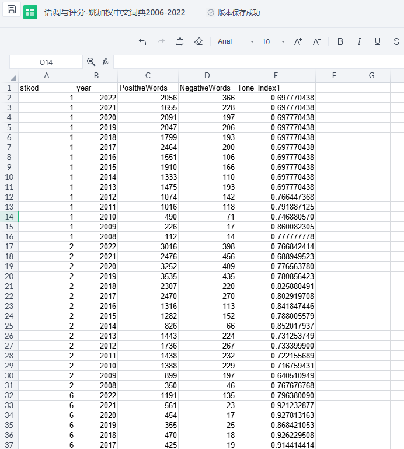Viewport: 404px width, 449px height.
Task: Toggle underline formatting
Action: coord(378,41)
